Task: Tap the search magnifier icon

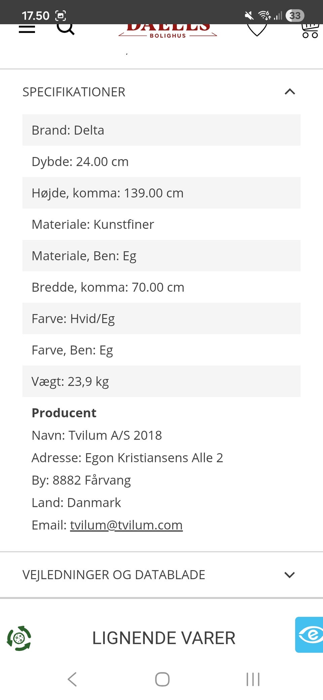Action: [65, 29]
